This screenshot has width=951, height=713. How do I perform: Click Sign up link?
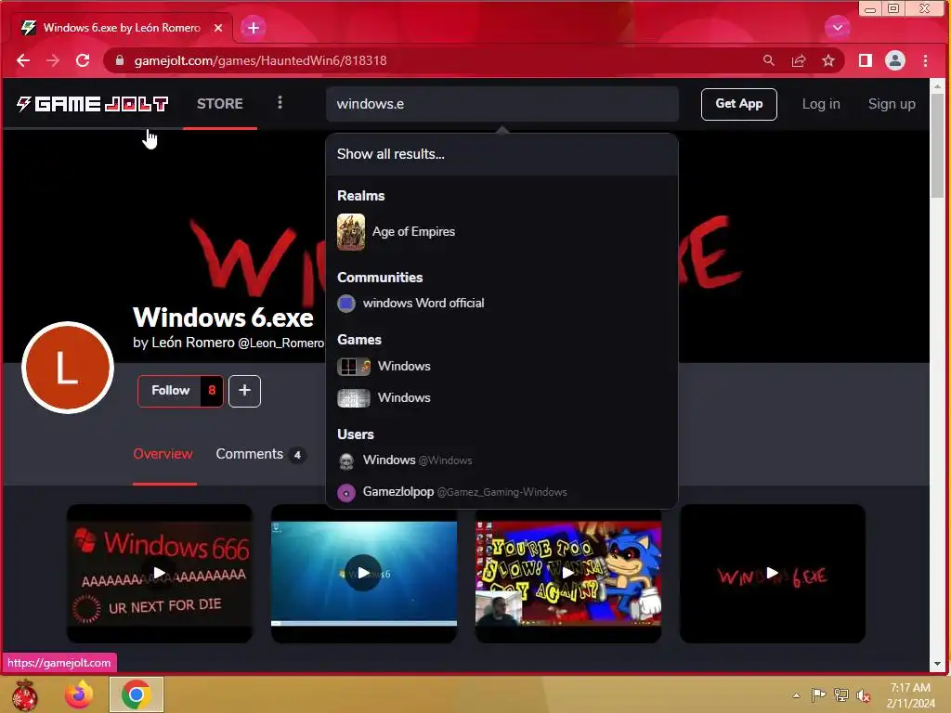pyautogui.click(x=892, y=104)
